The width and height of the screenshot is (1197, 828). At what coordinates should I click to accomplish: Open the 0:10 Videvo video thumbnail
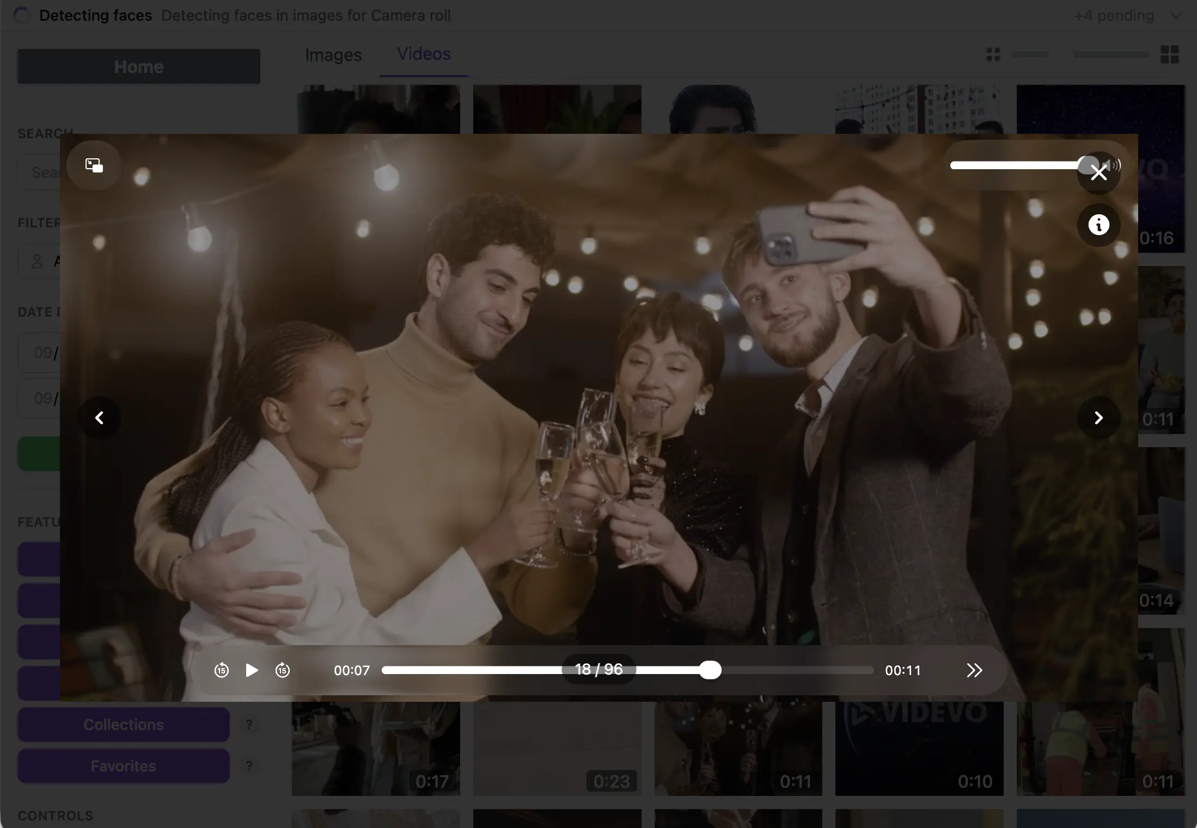click(919, 749)
